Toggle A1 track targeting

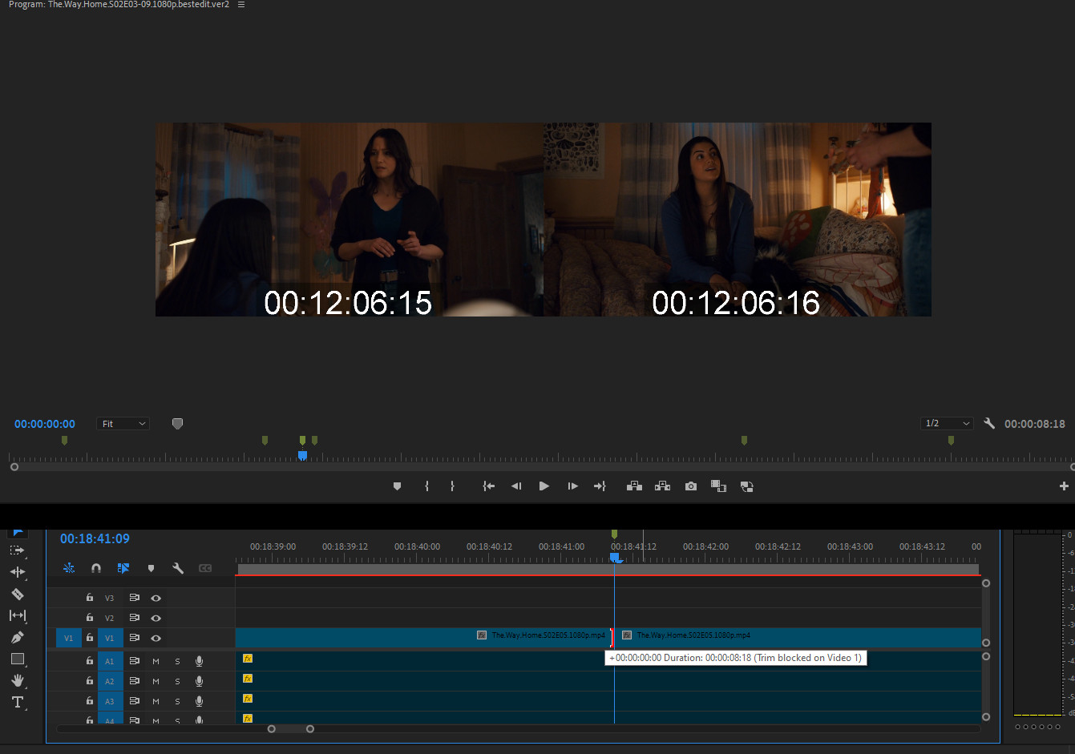[110, 661]
